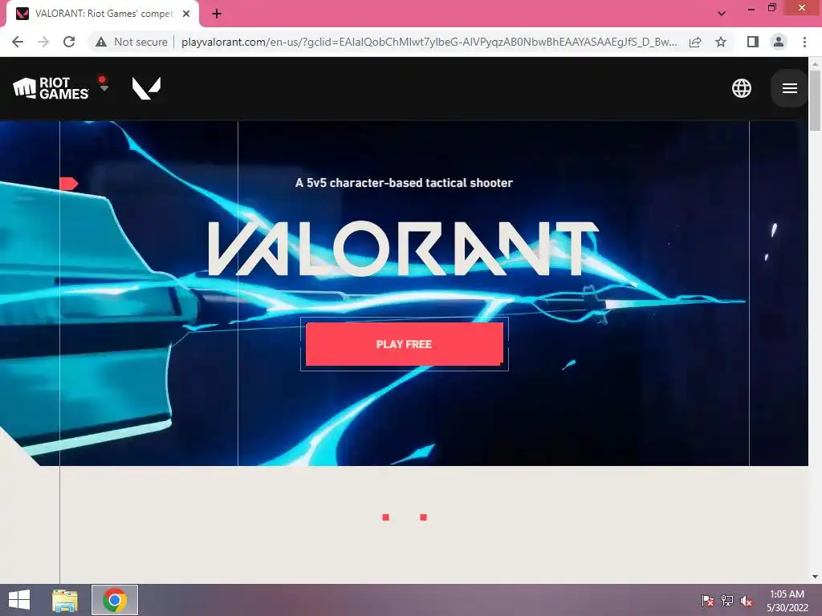The image size is (822, 616).
Task: Open the Action Center flag icon
Action: 708,600
